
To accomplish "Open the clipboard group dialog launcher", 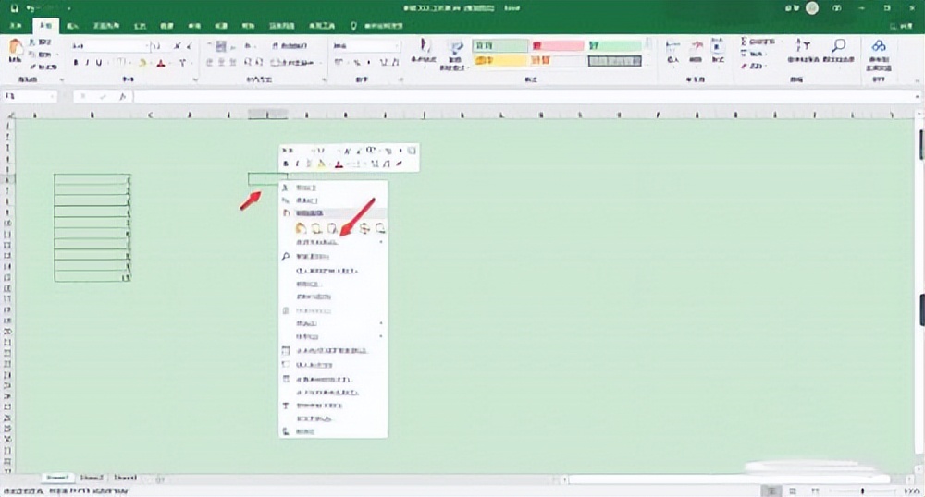I will (x=61, y=79).
